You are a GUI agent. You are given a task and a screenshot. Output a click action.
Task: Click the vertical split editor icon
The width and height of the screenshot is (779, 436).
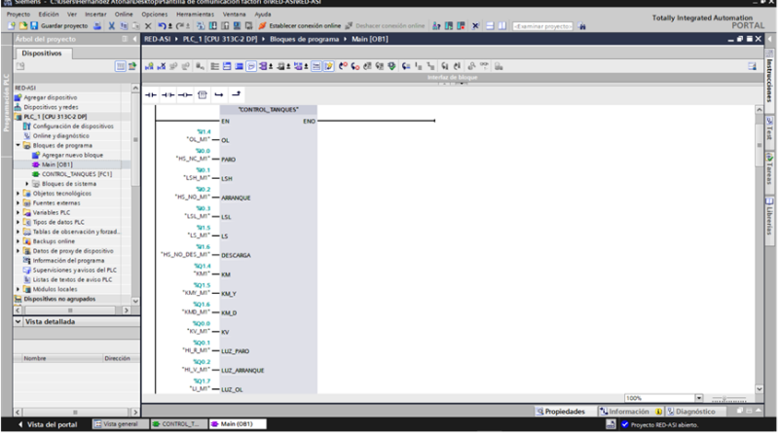click(x=502, y=26)
